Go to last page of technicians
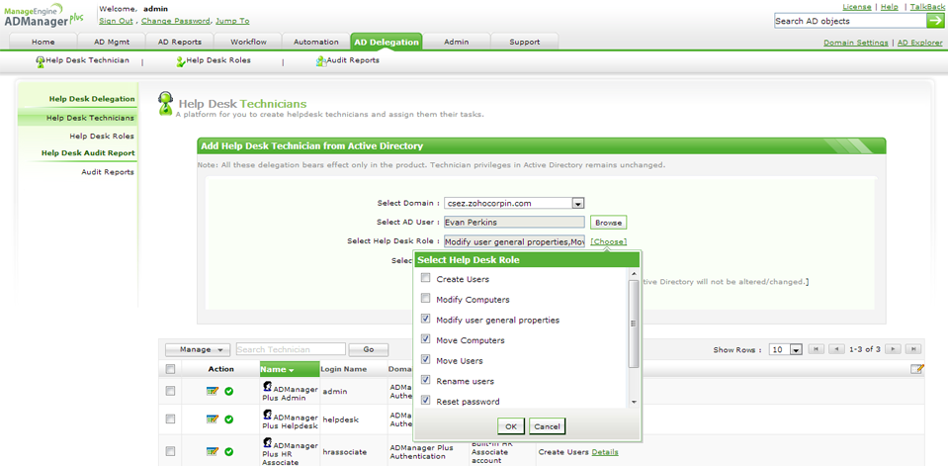948x466 pixels. click(x=914, y=349)
